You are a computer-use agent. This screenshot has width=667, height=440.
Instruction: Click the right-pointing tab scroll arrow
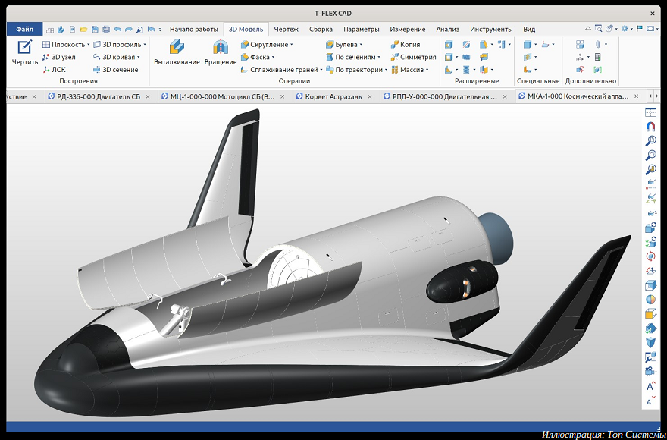[x=657, y=96]
